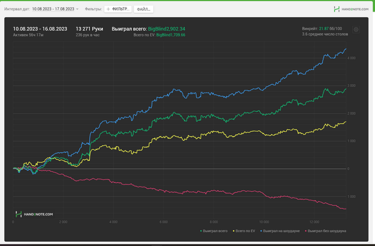This screenshot has height=246, width=375.
Task: Click the 4 000 Y-axis label
Action: 351,58
